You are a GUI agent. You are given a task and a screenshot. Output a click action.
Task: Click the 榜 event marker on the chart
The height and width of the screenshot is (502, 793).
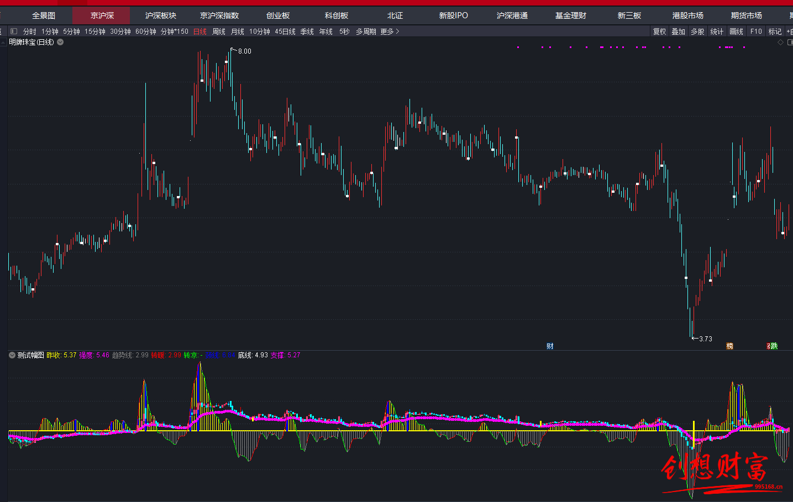[729, 346]
